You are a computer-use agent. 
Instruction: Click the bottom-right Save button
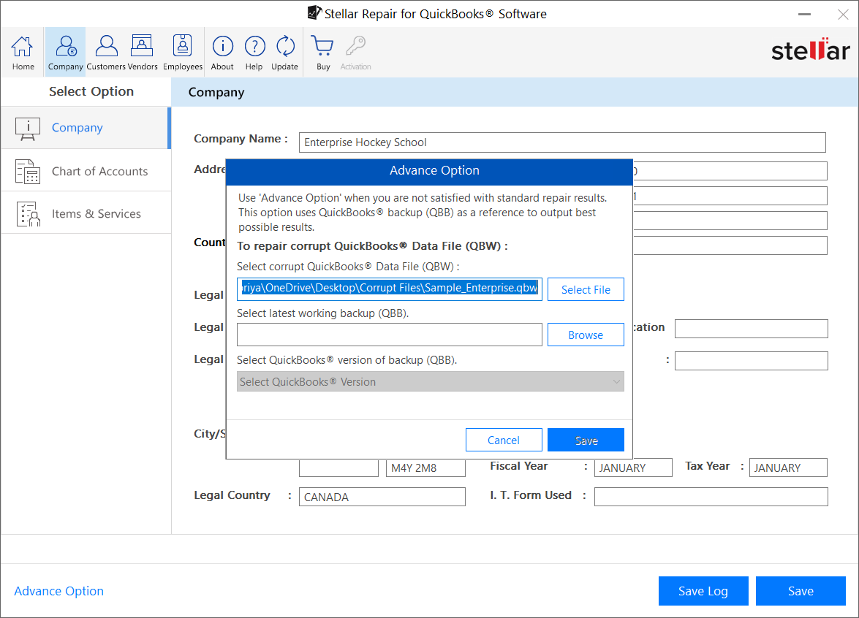pos(801,591)
